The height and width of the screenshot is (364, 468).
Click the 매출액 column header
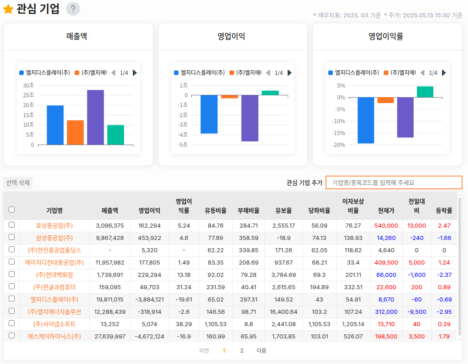(110, 210)
